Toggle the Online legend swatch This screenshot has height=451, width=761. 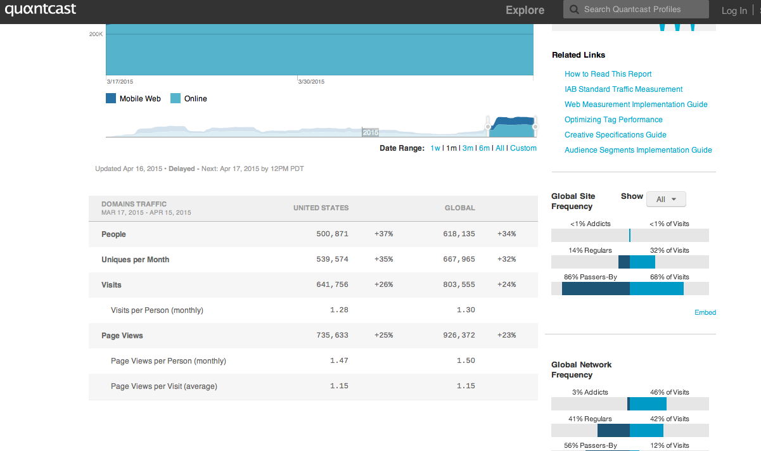176,98
